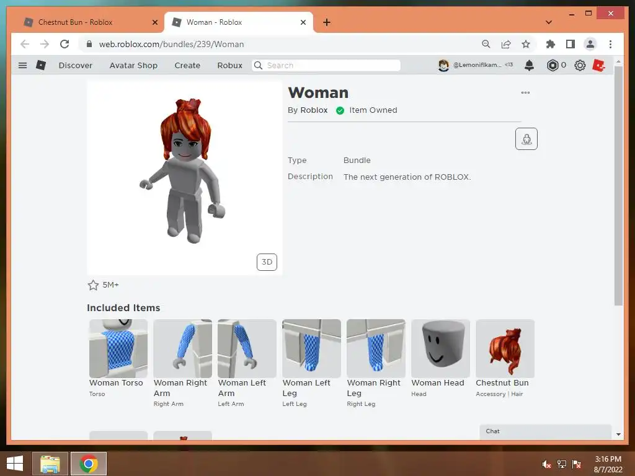
Task: Click the Woman Right Arm thumbnail
Action: (183, 348)
